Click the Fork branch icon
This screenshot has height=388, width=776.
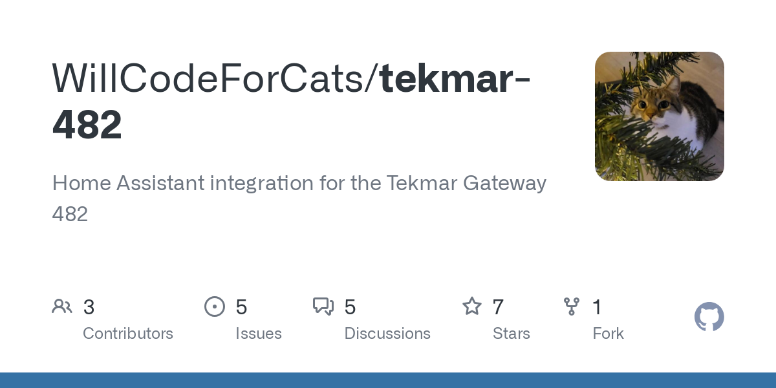coord(572,307)
